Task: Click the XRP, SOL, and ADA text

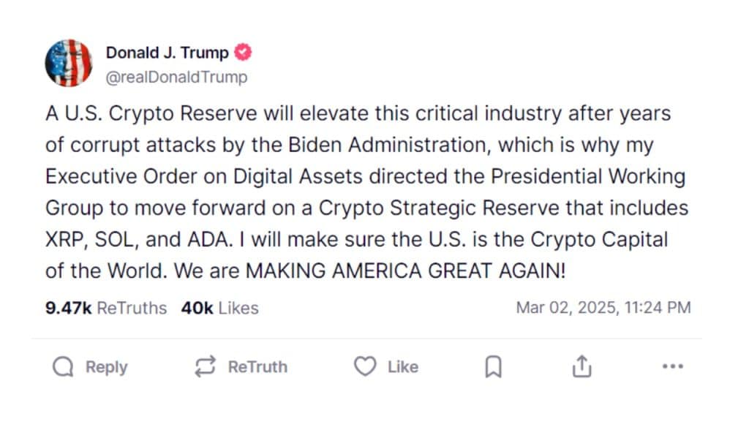Action: click(x=139, y=239)
